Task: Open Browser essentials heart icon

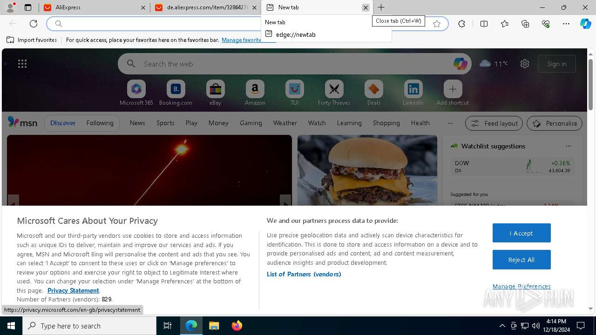Action: 546,24
